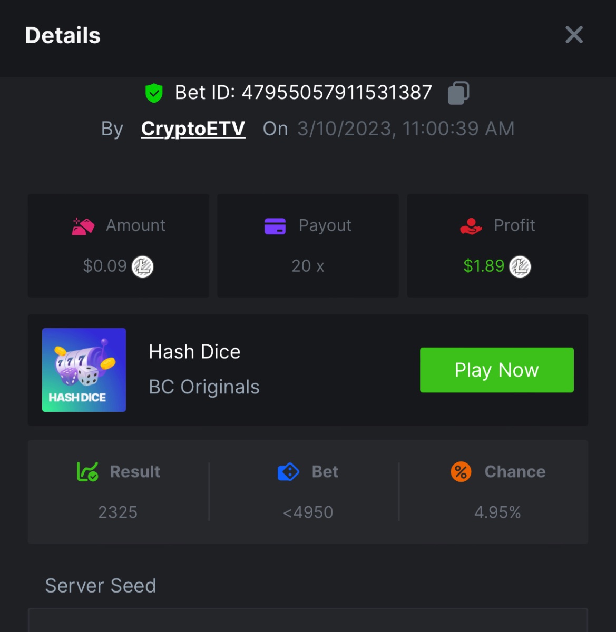Image resolution: width=616 pixels, height=632 pixels.
Task: Click the green Result chart icon
Action: click(87, 472)
